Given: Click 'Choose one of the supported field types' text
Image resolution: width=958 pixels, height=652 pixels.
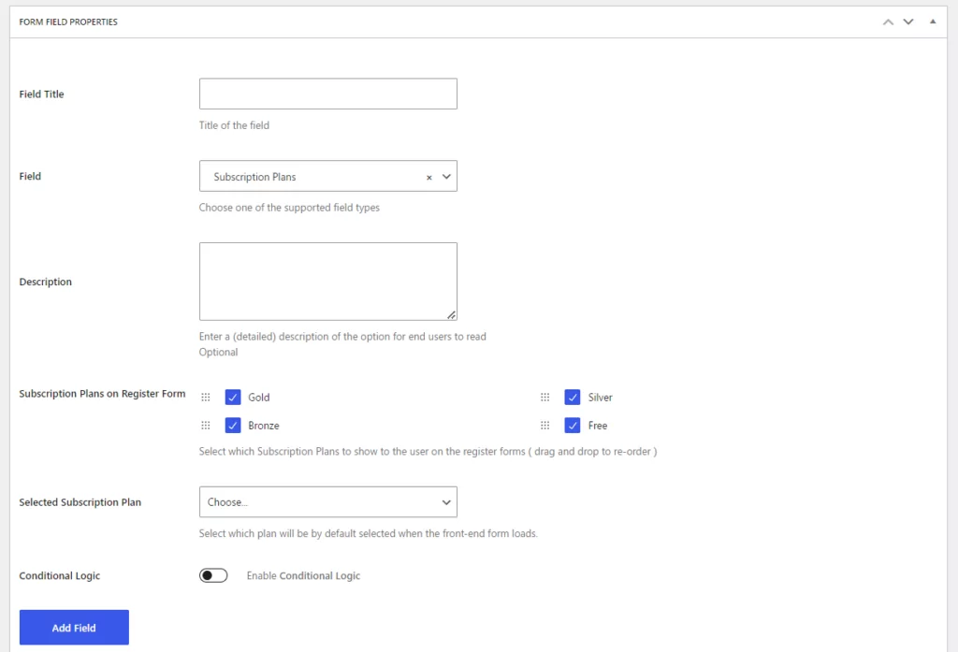Looking at the screenshot, I should pyautogui.click(x=290, y=208).
